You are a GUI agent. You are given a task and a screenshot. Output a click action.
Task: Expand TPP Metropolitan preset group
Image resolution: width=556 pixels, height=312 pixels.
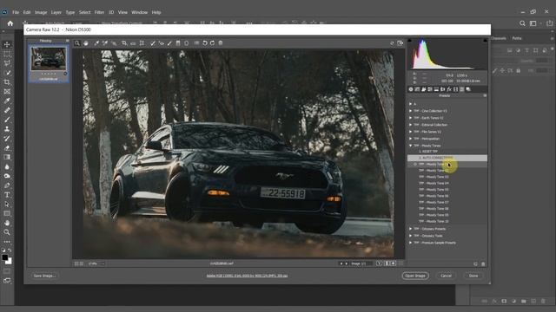coord(411,139)
